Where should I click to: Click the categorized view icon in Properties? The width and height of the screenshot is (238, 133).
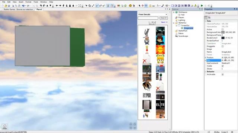click(206, 18)
